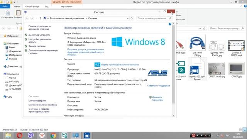Refresh the Система window address bar
Image resolution: width=247 pixels, height=139 pixels.
point(132,18)
